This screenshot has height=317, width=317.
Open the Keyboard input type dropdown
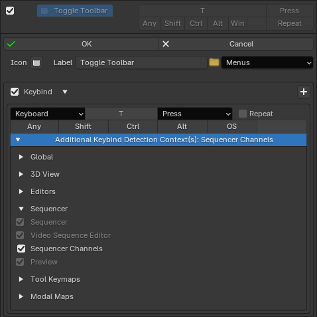click(x=48, y=114)
